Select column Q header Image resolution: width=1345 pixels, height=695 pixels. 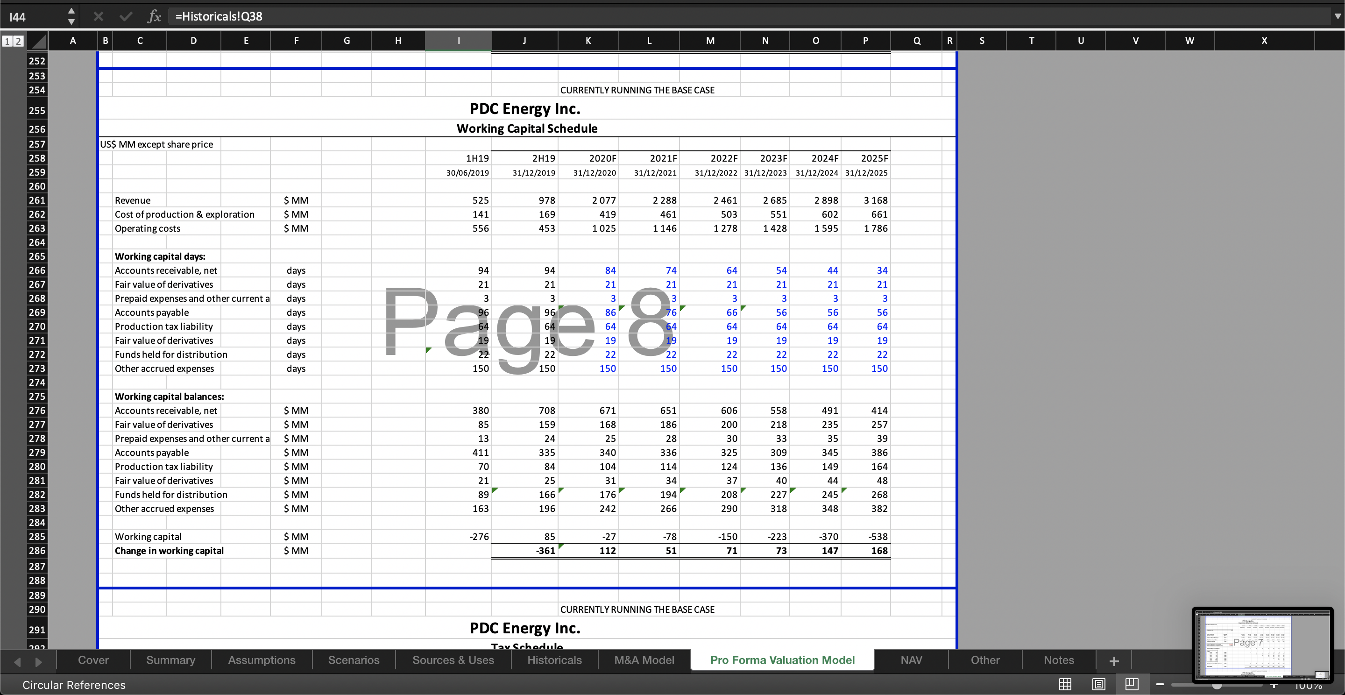tap(917, 41)
